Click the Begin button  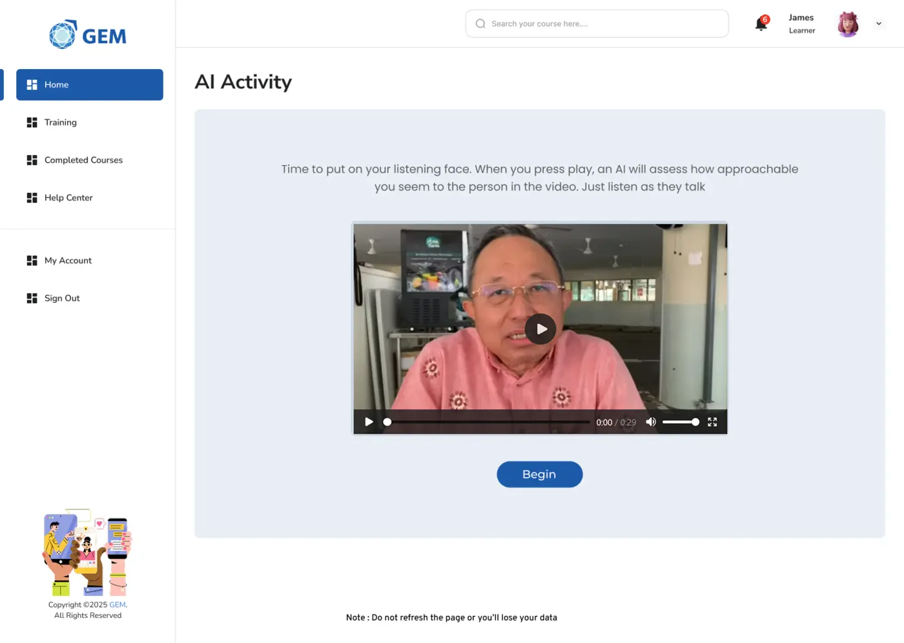[540, 475]
